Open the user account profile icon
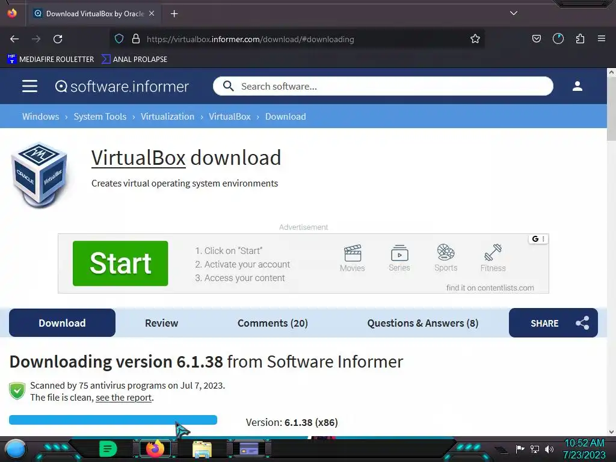616x462 pixels. point(577,86)
